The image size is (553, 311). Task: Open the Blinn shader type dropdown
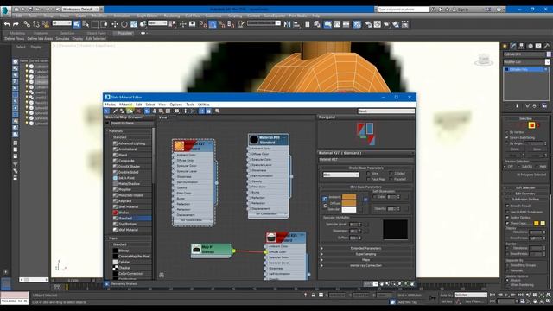click(x=341, y=175)
